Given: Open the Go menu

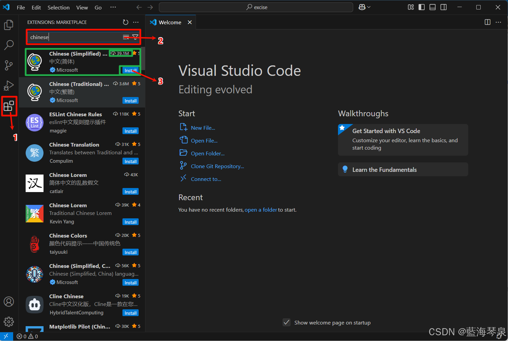Looking at the screenshot, I should click(x=98, y=7).
